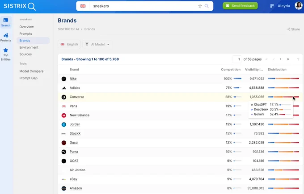Open the Vans brand link

pyautogui.click(x=73, y=106)
